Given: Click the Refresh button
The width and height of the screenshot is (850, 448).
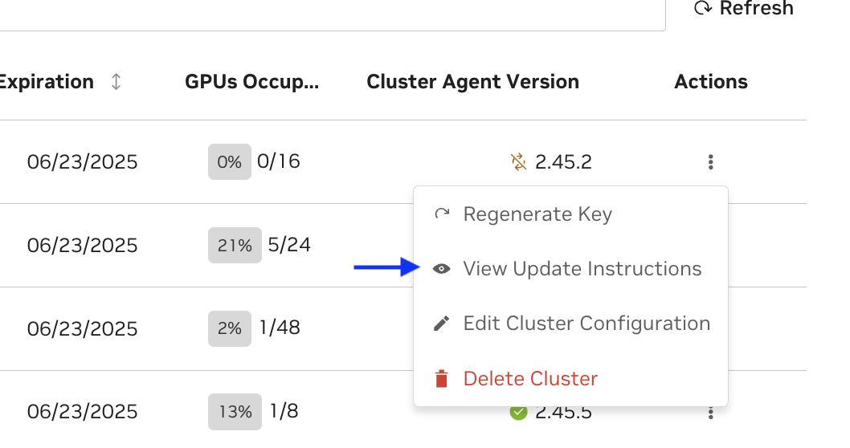Looking at the screenshot, I should tap(743, 9).
